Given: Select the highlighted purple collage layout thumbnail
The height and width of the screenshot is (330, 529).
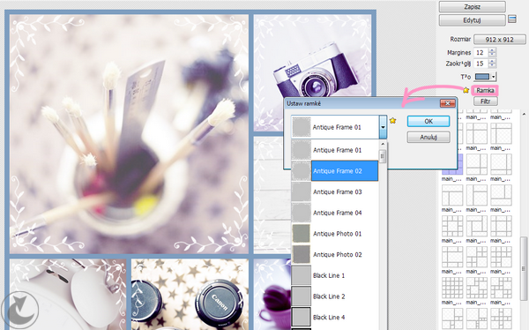Looking at the screenshot, I should [x=452, y=164].
